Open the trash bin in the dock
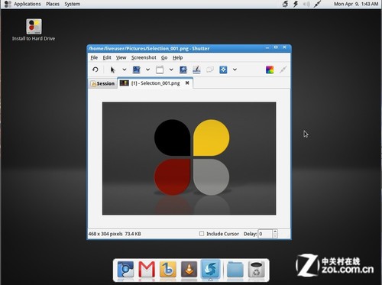 [256, 270]
